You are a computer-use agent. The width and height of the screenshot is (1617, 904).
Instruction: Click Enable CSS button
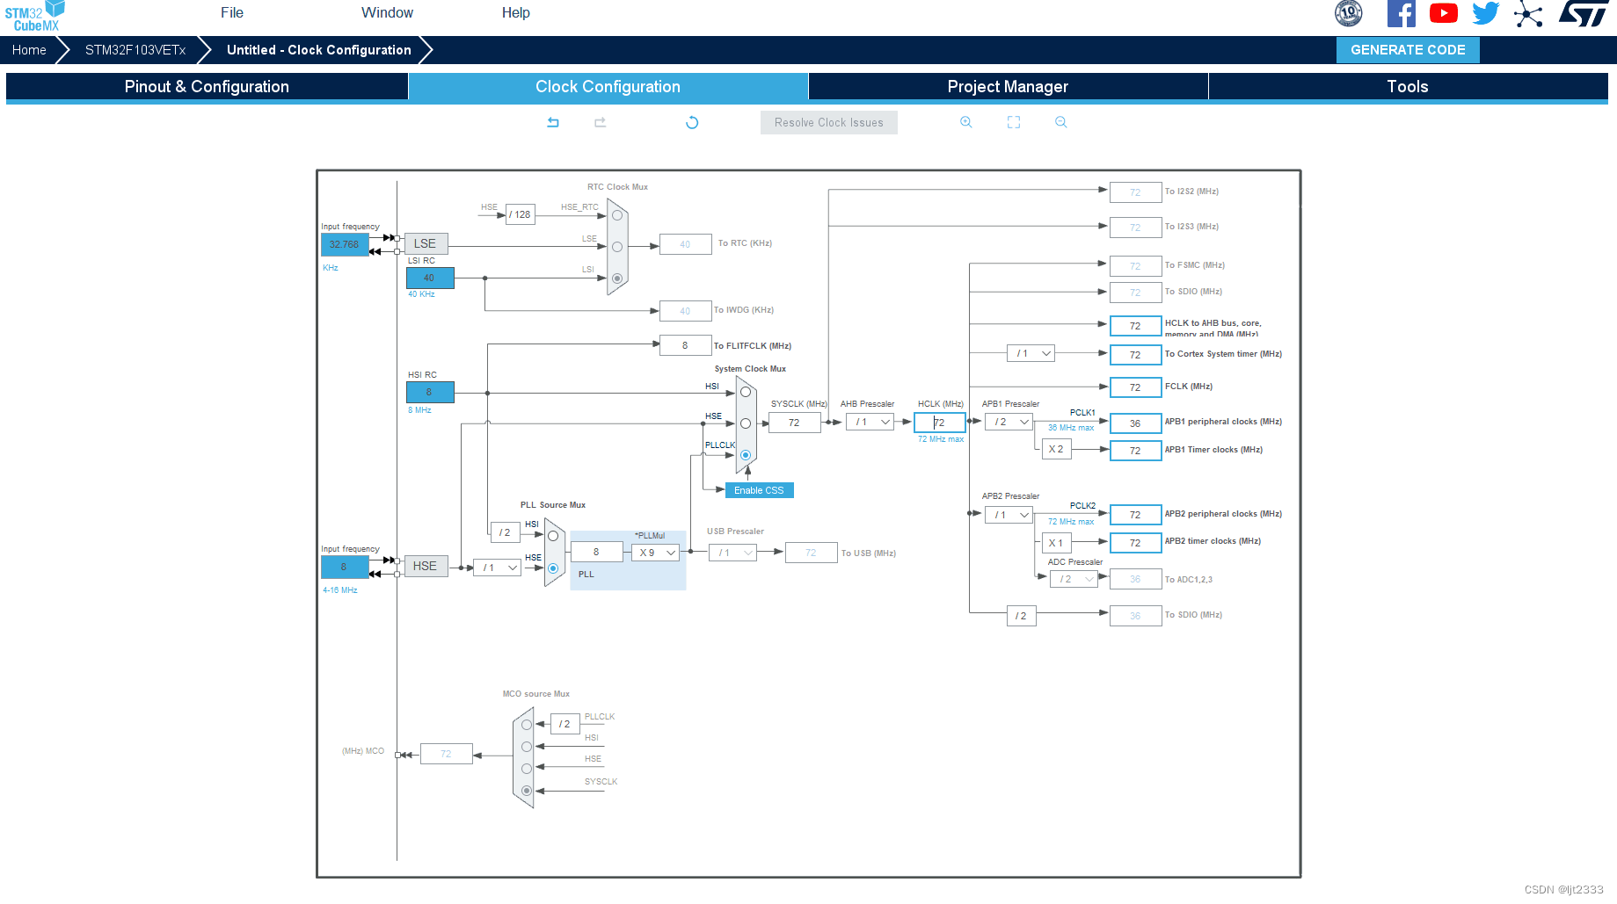point(759,490)
